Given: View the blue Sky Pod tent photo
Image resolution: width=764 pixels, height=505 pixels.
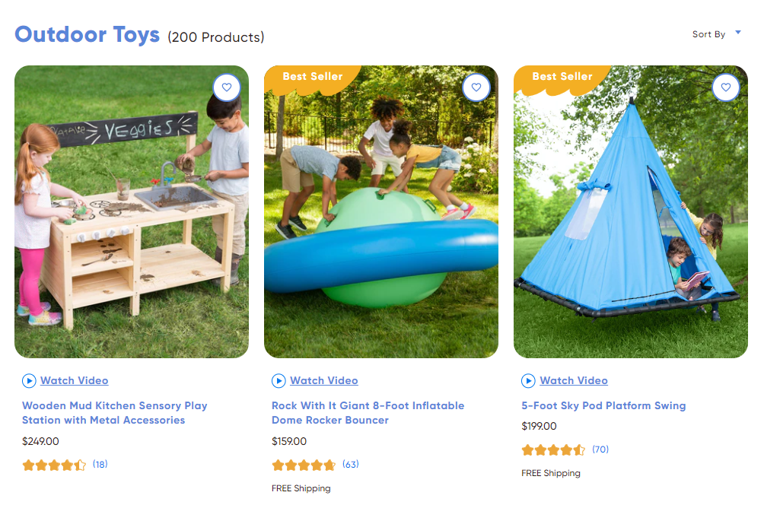Looking at the screenshot, I should [631, 212].
